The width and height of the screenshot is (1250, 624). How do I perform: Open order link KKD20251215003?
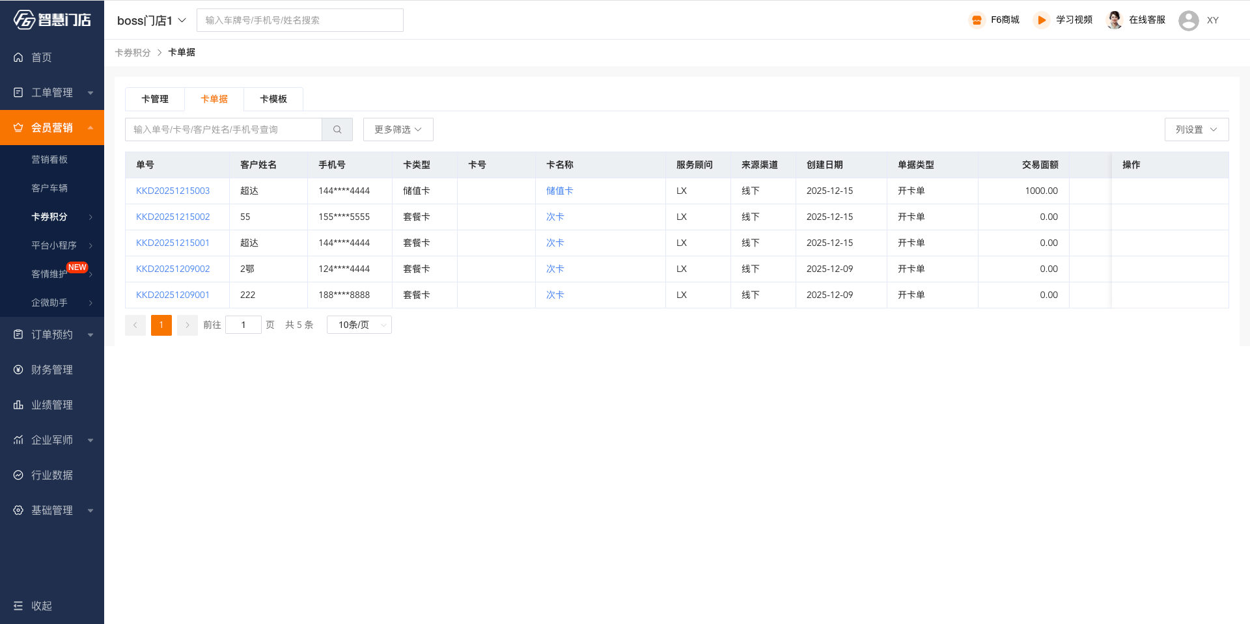coord(173,191)
